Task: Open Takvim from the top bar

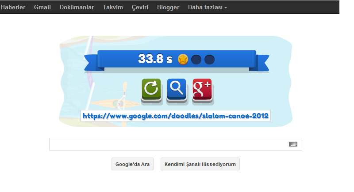Action: 113,7
